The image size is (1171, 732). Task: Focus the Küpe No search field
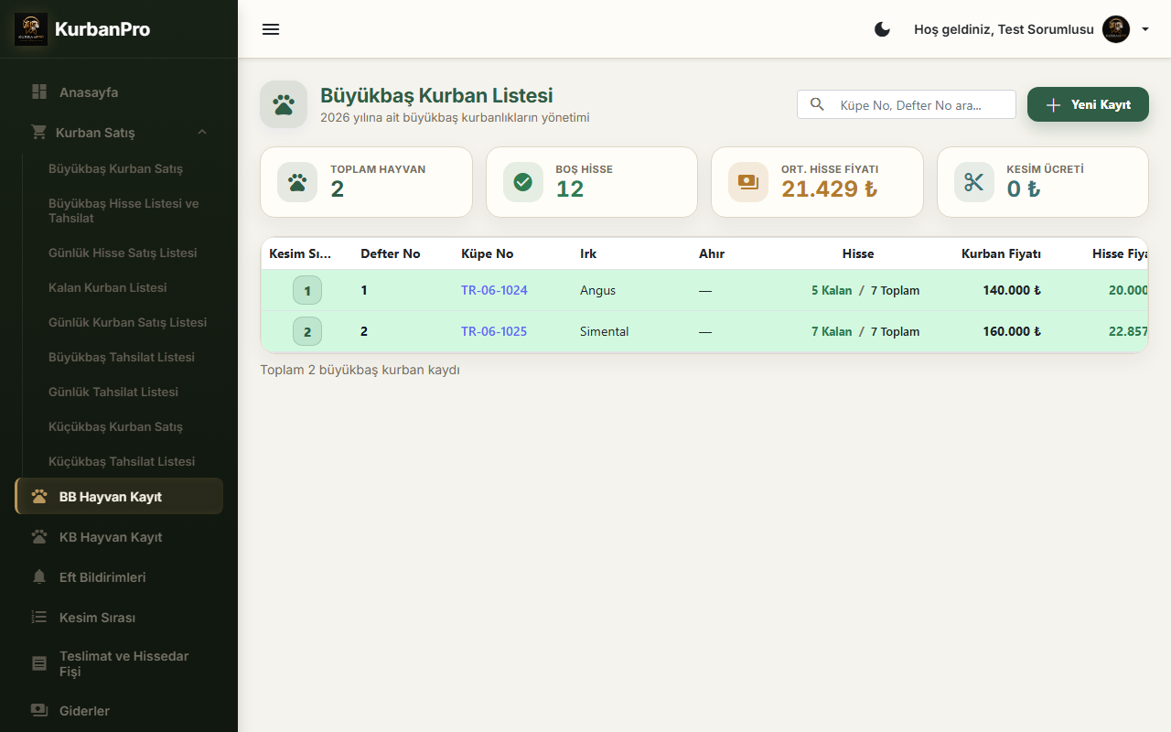pos(907,104)
